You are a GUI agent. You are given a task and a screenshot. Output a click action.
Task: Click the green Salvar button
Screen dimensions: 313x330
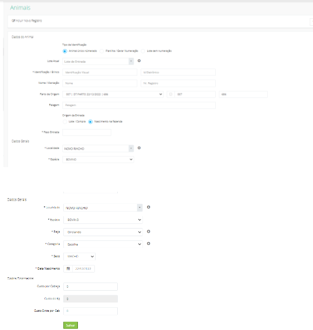click(70, 325)
